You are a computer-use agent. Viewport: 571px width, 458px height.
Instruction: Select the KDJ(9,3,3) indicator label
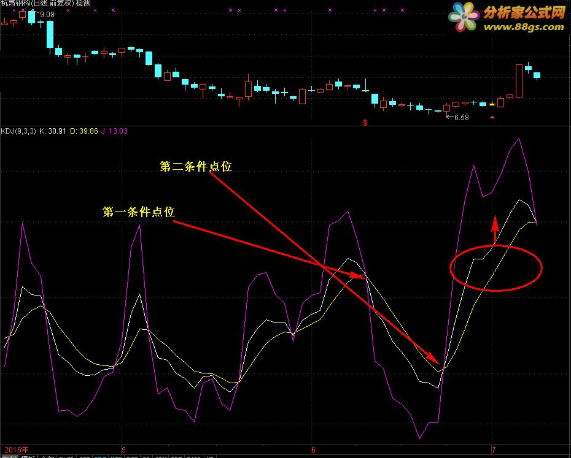(18, 131)
